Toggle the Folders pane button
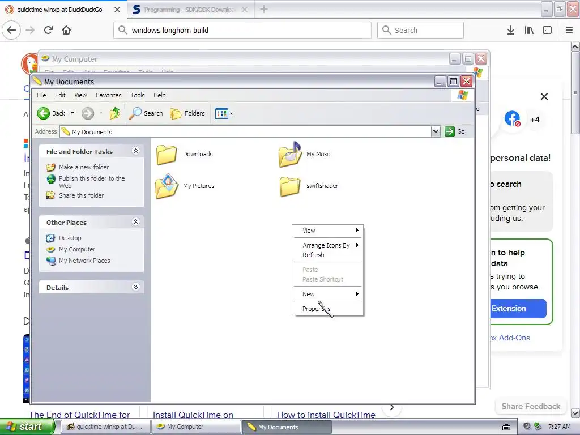This screenshot has width=580, height=435. 187,113
